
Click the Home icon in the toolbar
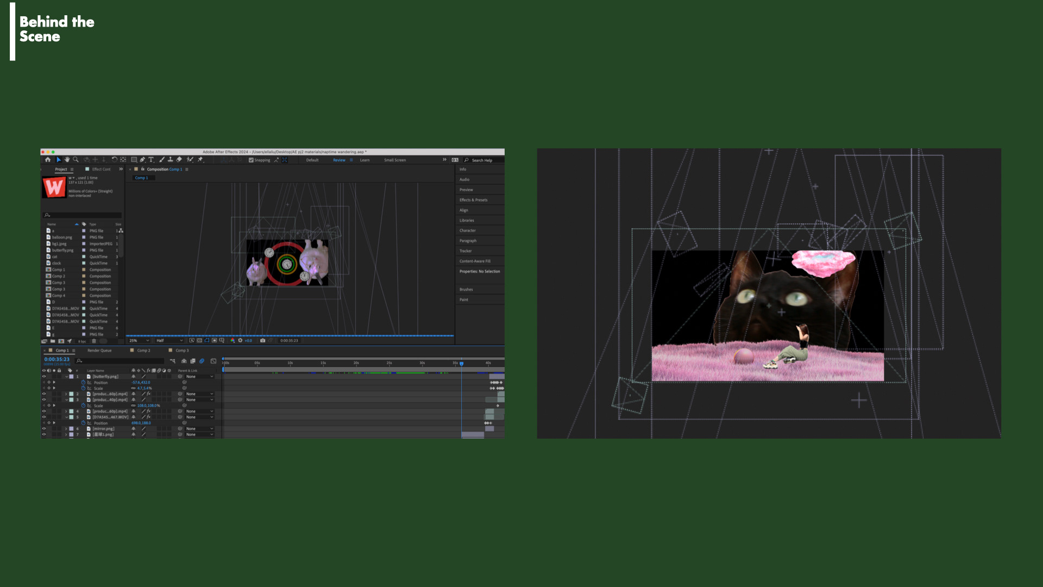pyautogui.click(x=48, y=160)
